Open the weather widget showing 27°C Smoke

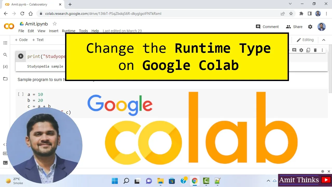point(15,181)
